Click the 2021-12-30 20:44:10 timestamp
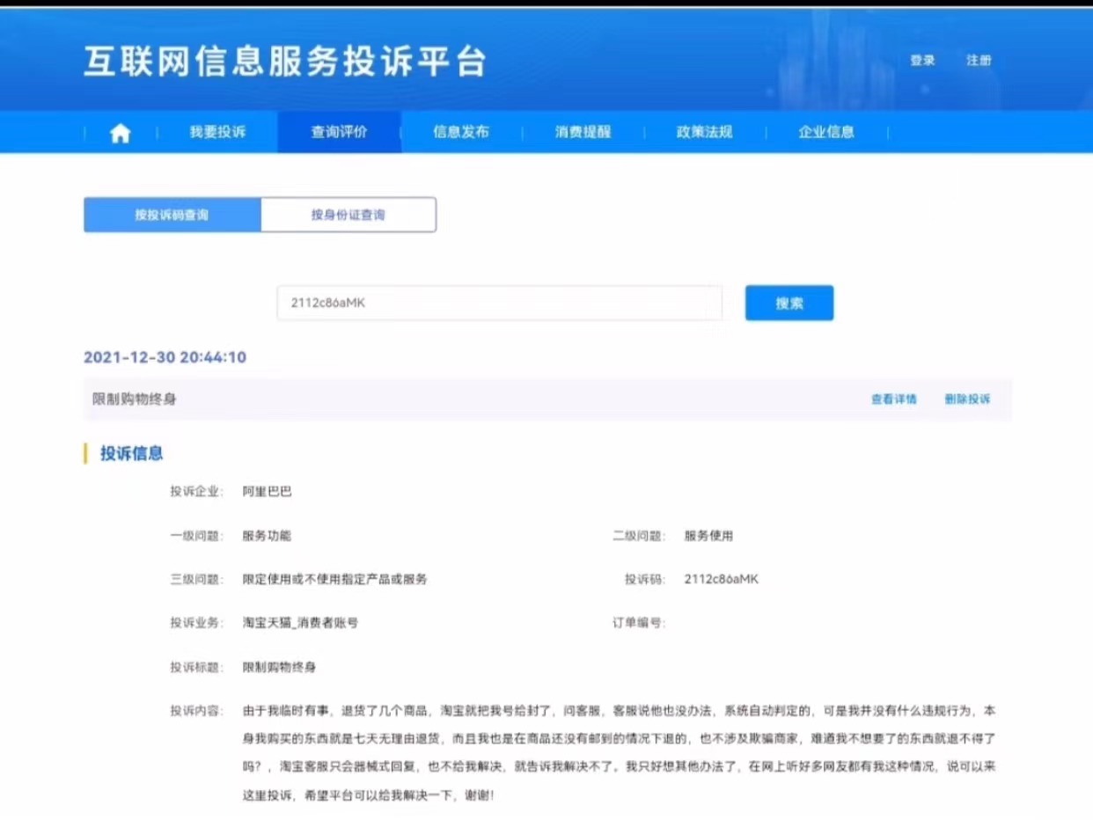This screenshot has width=1093, height=820. (165, 357)
